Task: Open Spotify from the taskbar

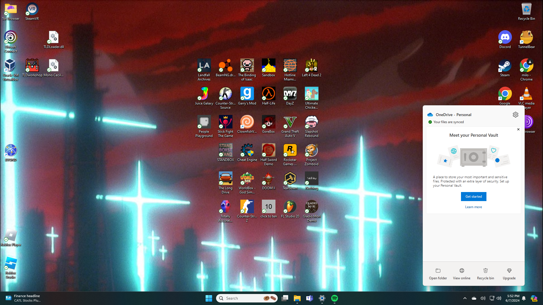Action: pos(334,298)
